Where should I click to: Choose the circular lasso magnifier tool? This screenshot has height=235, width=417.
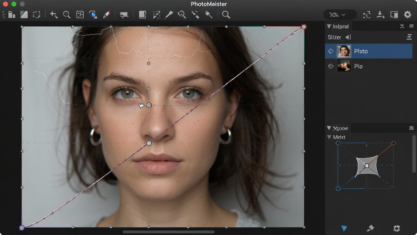[x=182, y=15]
